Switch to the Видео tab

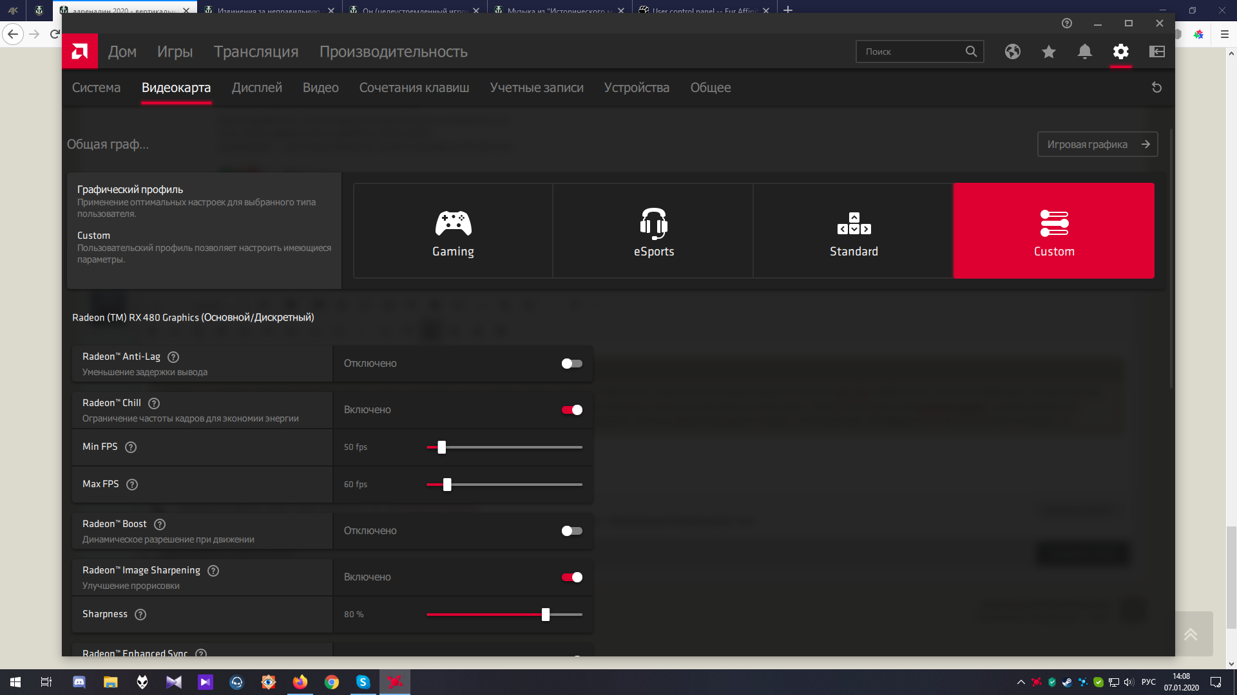tap(320, 87)
